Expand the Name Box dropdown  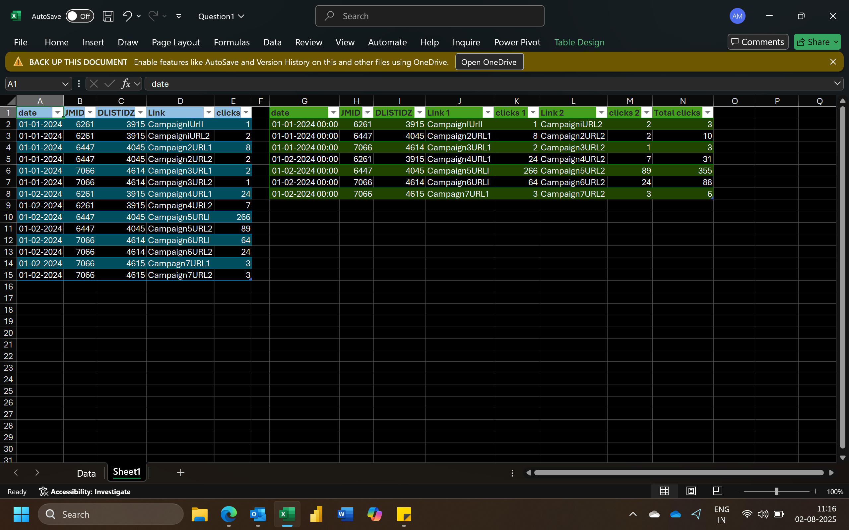(x=65, y=83)
